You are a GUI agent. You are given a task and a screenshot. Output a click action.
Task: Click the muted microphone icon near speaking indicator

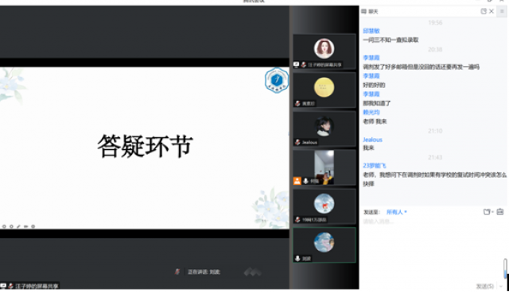[x=177, y=271]
